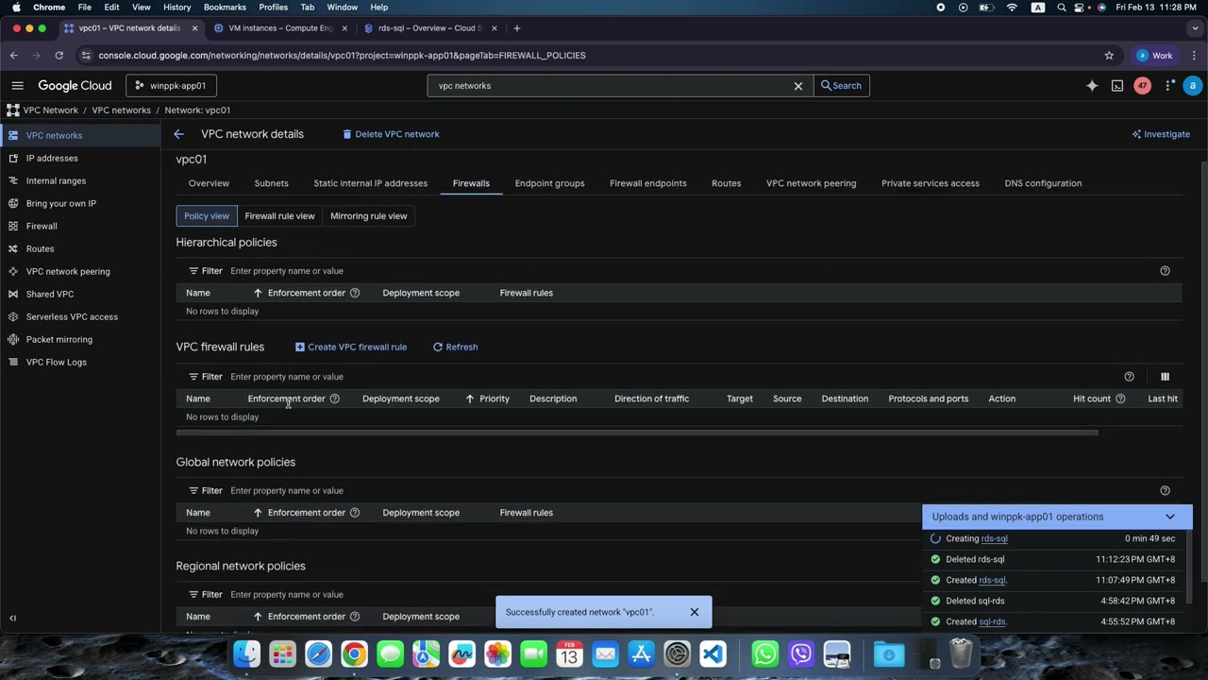The image size is (1208, 680).
Task: Open Shared VPC in the sidebar
Action: coord(80,295)
